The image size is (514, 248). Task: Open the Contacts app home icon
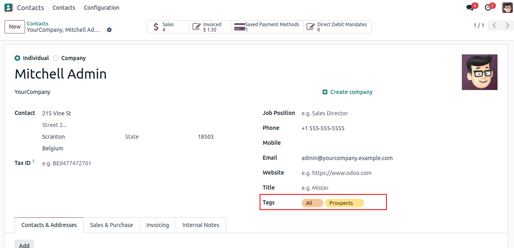(8, 8)
